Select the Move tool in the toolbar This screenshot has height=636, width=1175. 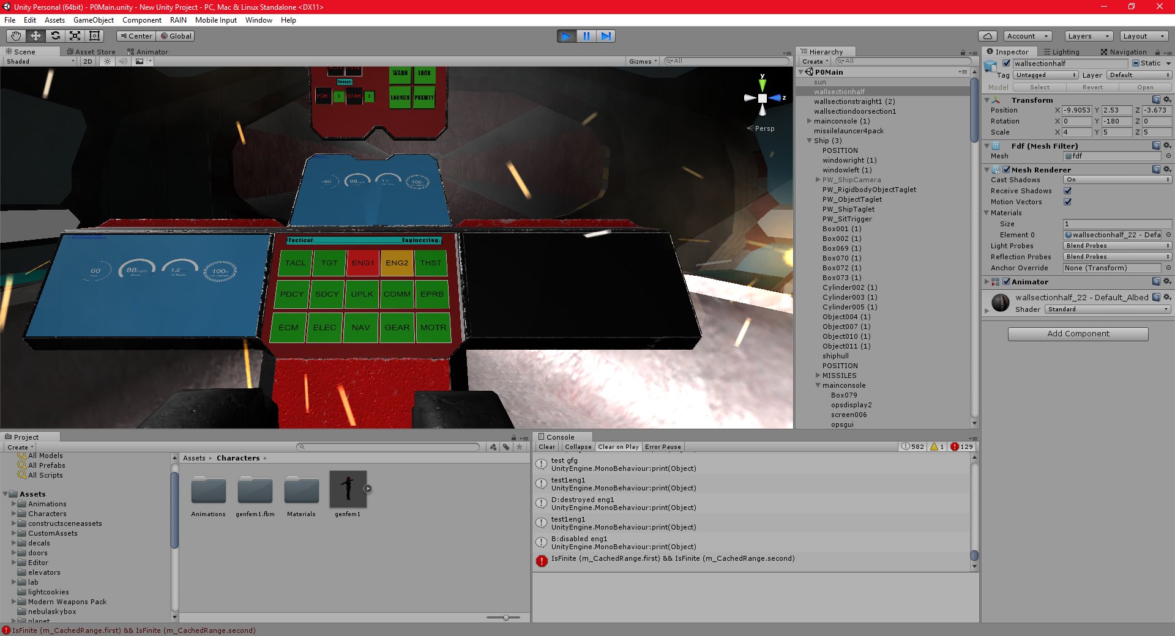click(35, 35)
